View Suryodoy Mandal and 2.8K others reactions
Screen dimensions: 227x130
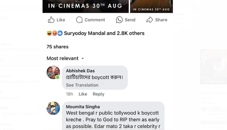(104, 33)
